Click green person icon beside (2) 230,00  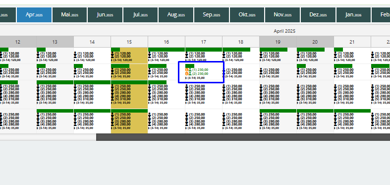tap(190, 74)
